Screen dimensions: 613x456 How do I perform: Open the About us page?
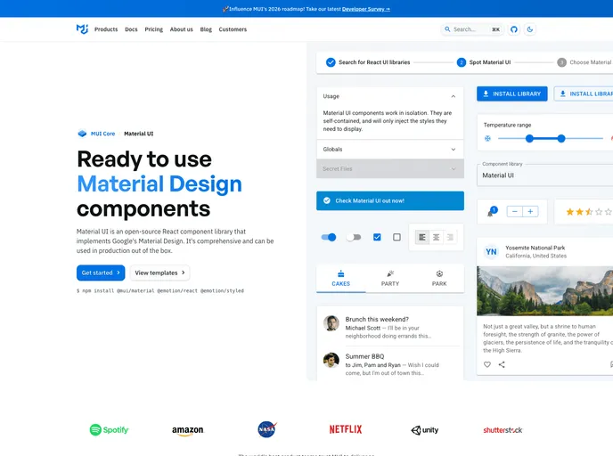click(x=182, y=29)
